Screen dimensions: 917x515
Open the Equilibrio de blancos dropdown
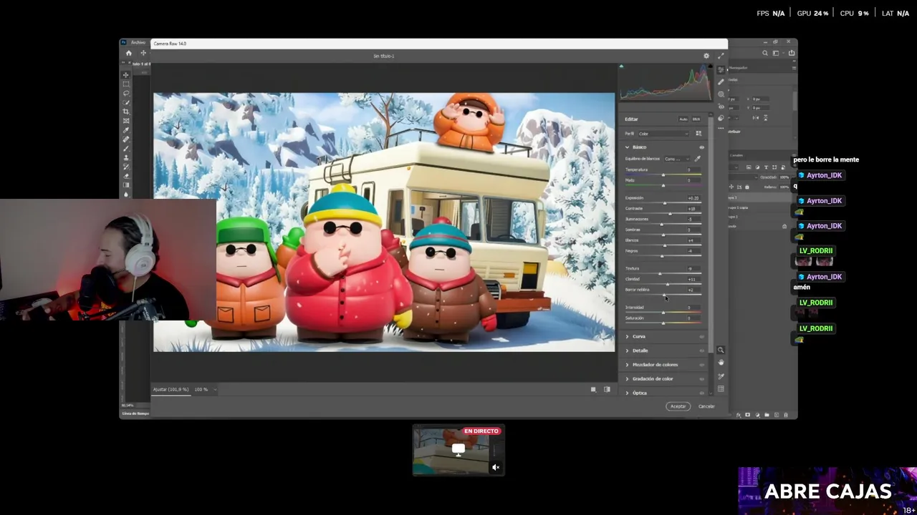click(677, 159)
